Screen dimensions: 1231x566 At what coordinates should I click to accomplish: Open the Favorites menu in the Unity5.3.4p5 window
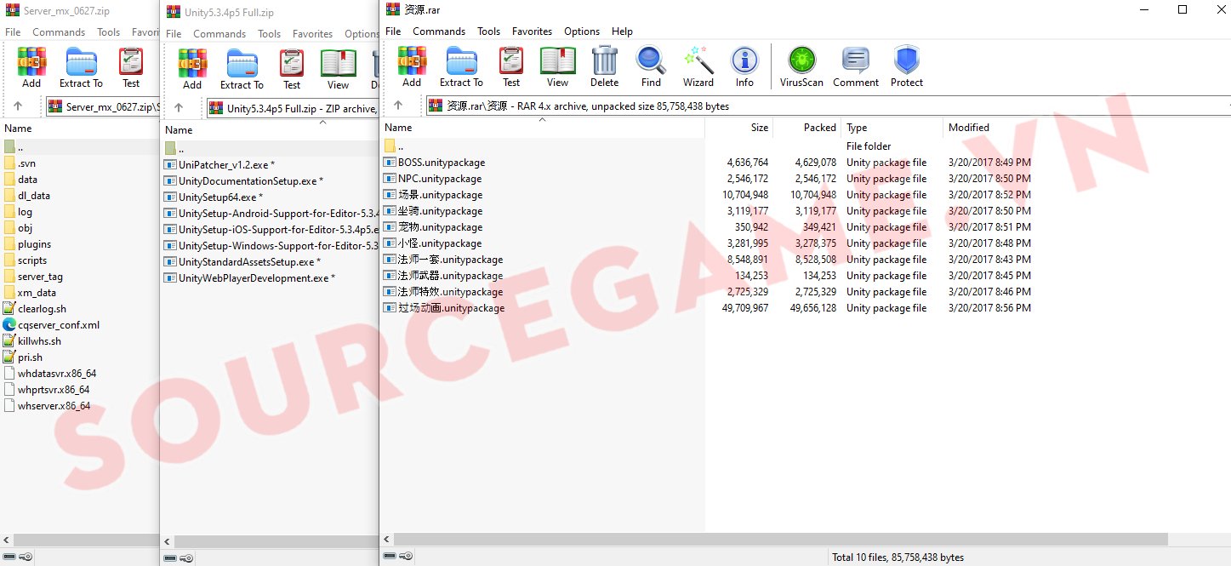(x=313, y=34)
